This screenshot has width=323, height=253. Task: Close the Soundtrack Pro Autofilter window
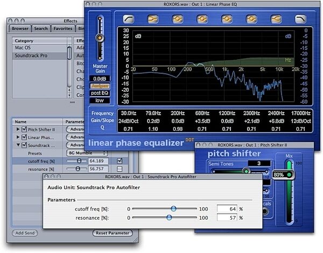point(46,177)
